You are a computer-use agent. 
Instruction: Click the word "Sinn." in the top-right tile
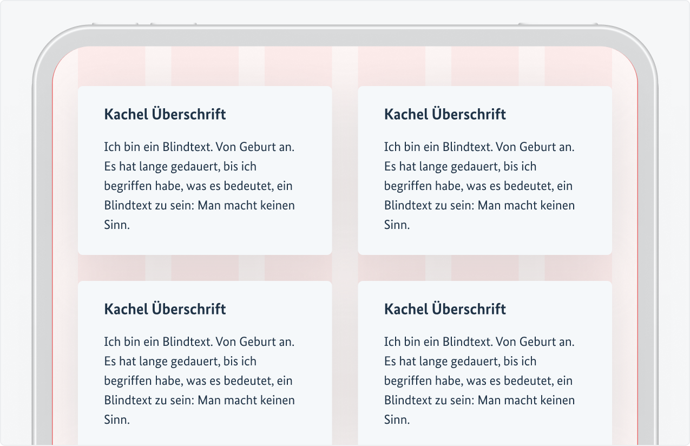pyautogui.click(x=397, y=225)
